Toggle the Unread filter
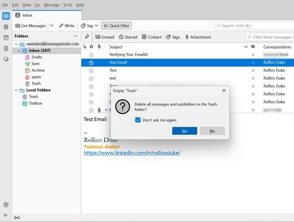The width and height of the screenshot is (294, 222). coord(105,37)
